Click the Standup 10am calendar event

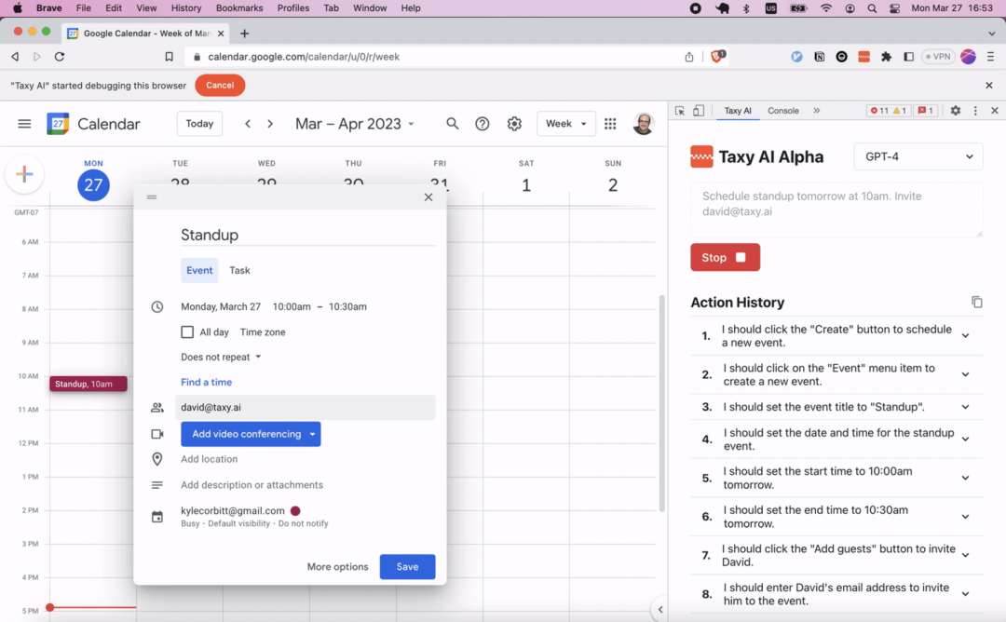point(88,385)
